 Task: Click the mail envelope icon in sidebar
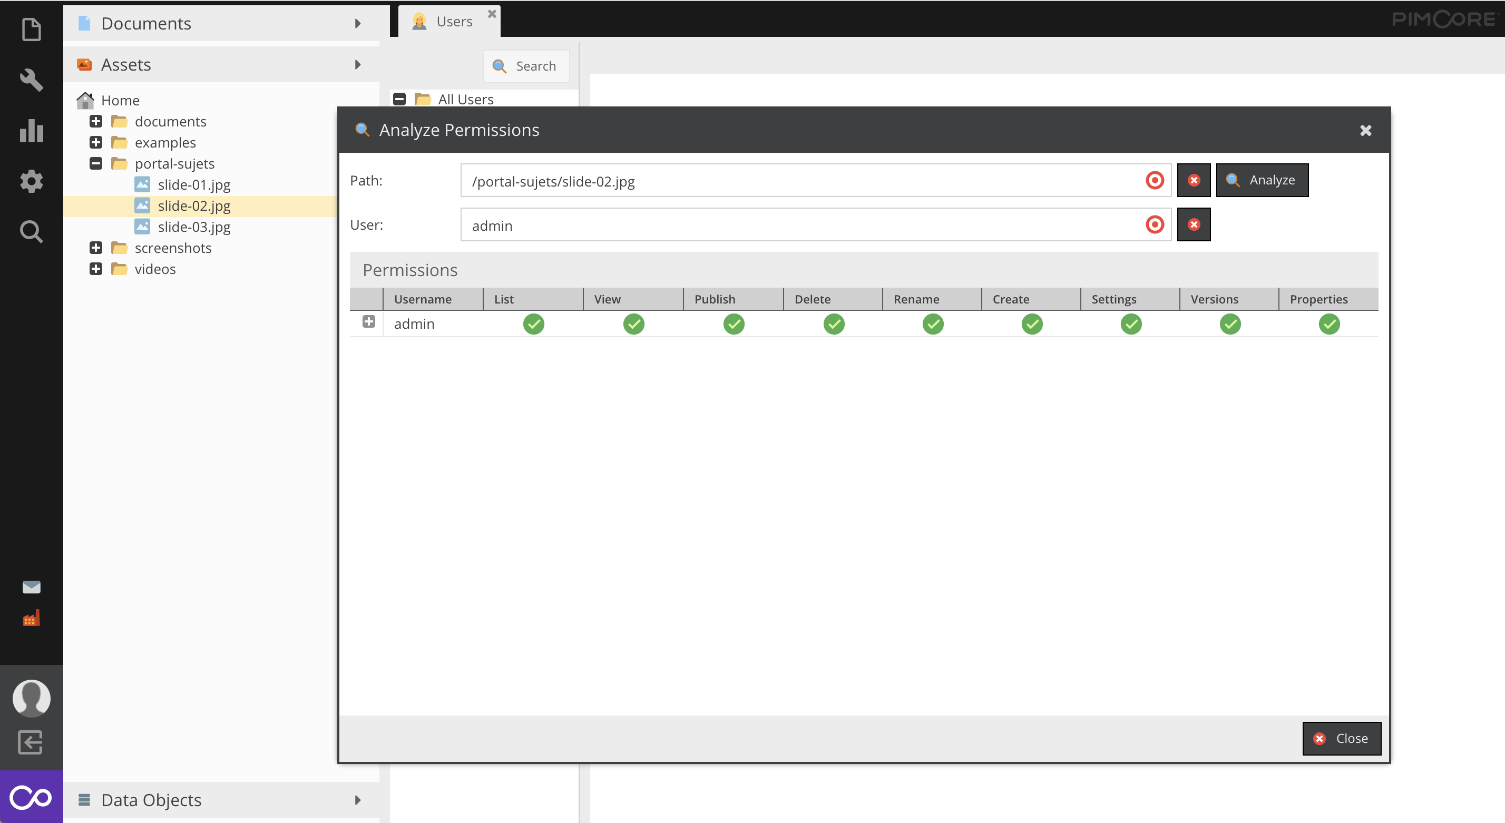point(31,587)
